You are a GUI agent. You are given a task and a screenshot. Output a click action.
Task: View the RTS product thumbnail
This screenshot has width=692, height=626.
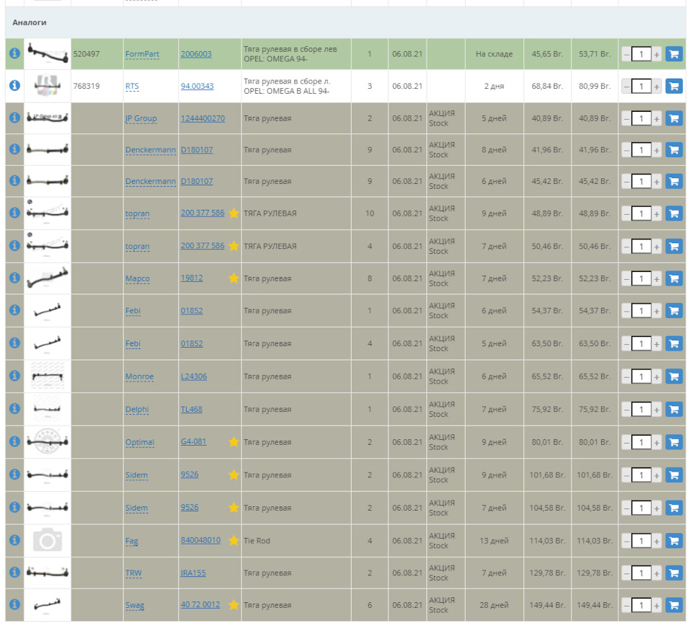[x=48, y=86]
